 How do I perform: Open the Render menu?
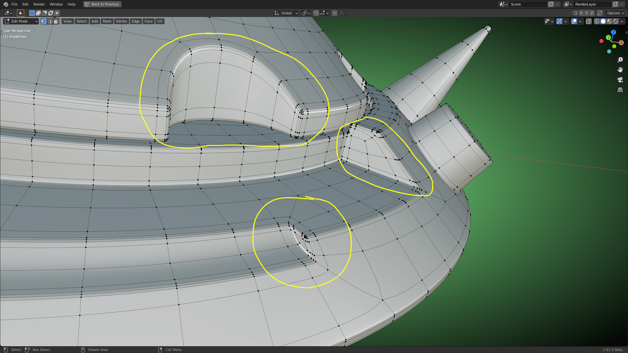[x=39, y=4]
